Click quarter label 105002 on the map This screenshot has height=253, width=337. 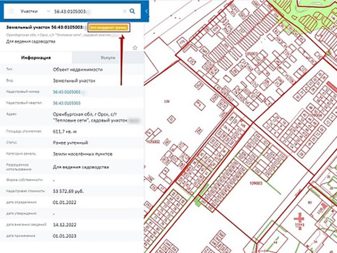pyautogui.click(x=153, y=142)
